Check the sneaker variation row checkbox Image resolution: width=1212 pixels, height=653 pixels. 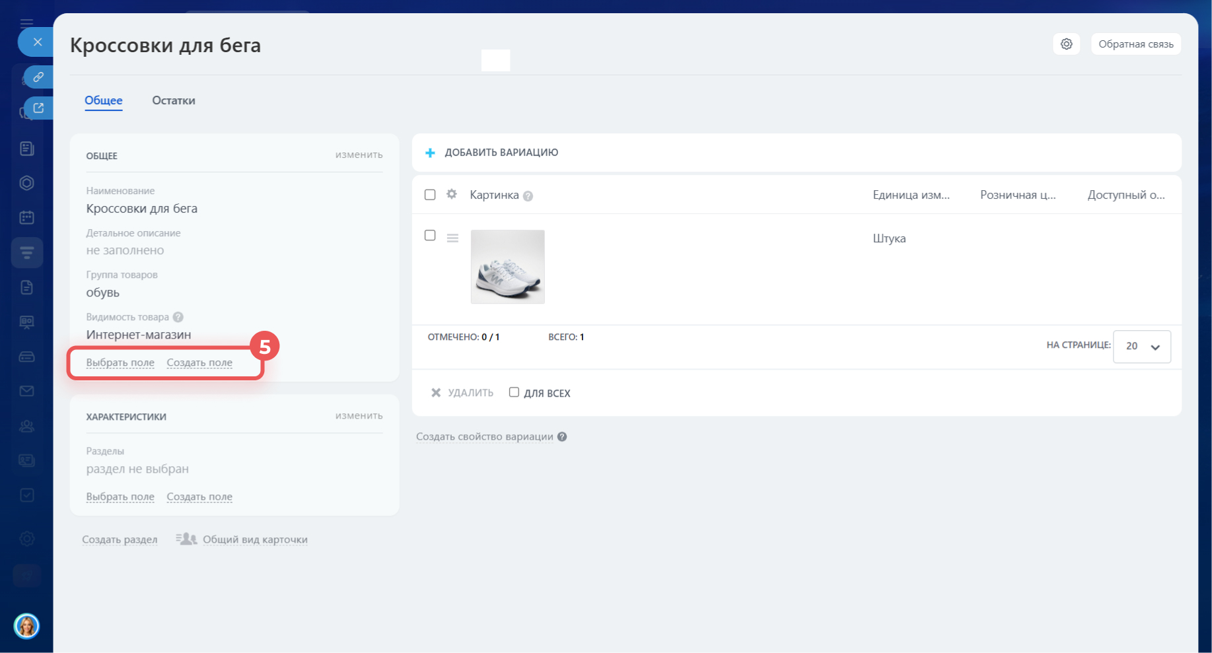430,236
